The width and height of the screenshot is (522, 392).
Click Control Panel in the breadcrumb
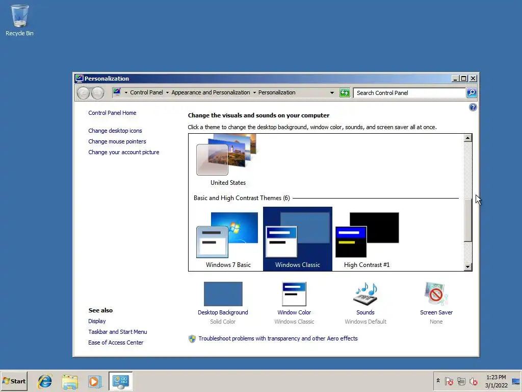146,92
